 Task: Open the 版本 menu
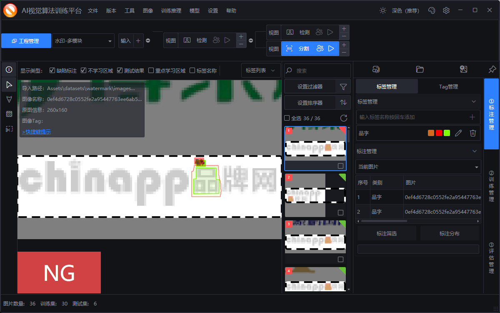pyautogui.click(x=111, y=11)
